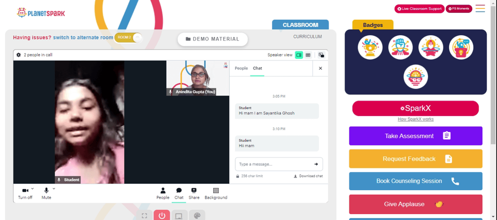
Task: Download chat transcript
Action: pyautogui.click(x=309, y=176)
